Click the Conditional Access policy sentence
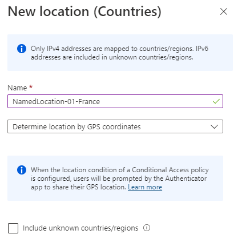The image size is (234, 238). tap(120, 174)
